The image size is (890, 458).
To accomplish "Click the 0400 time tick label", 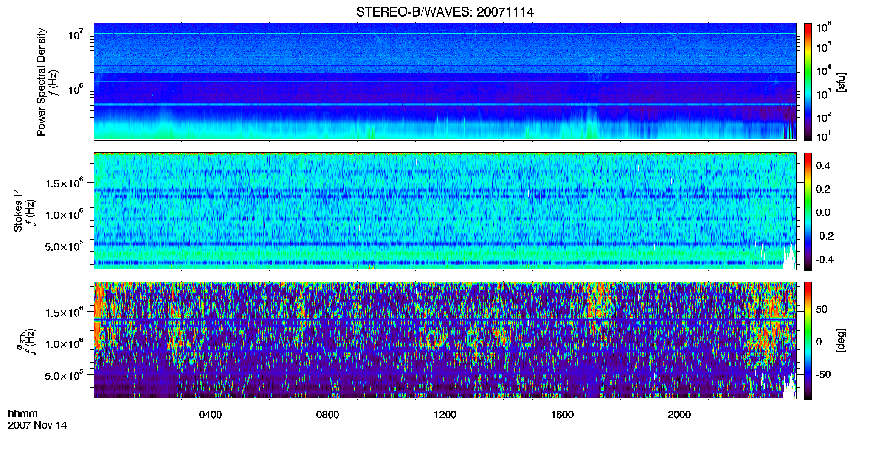I will pyautogui.click(x=211, y=415).
